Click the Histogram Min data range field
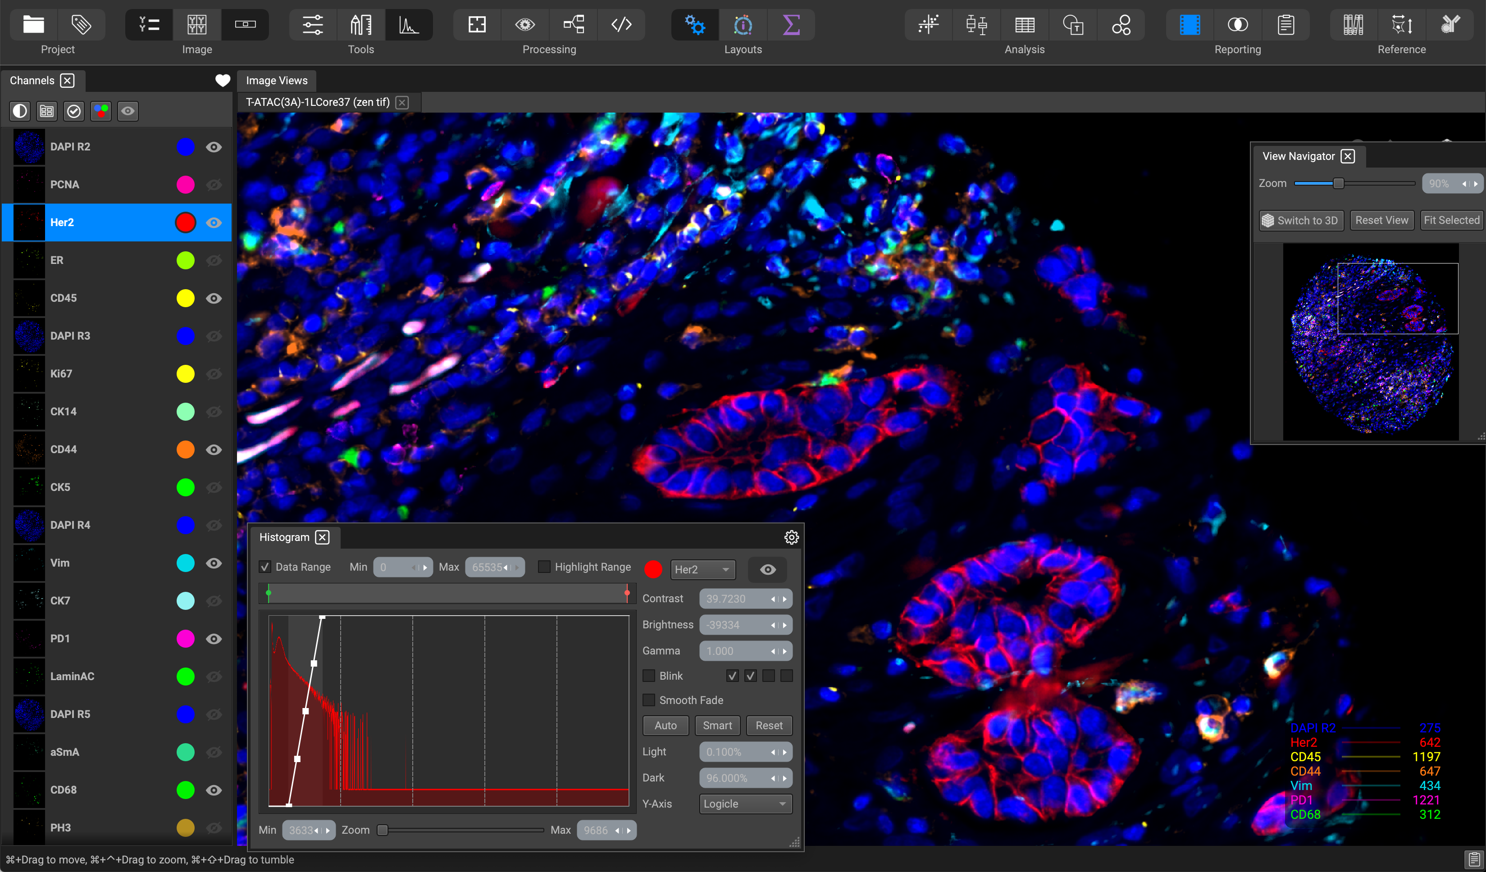Viewport: 1486px width, 872px height. tap(403, 567)
